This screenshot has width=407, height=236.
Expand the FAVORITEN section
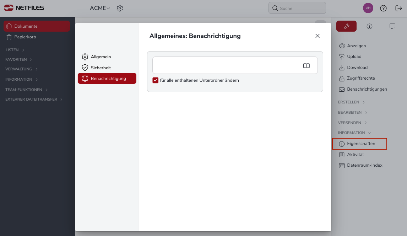[18, 59]
